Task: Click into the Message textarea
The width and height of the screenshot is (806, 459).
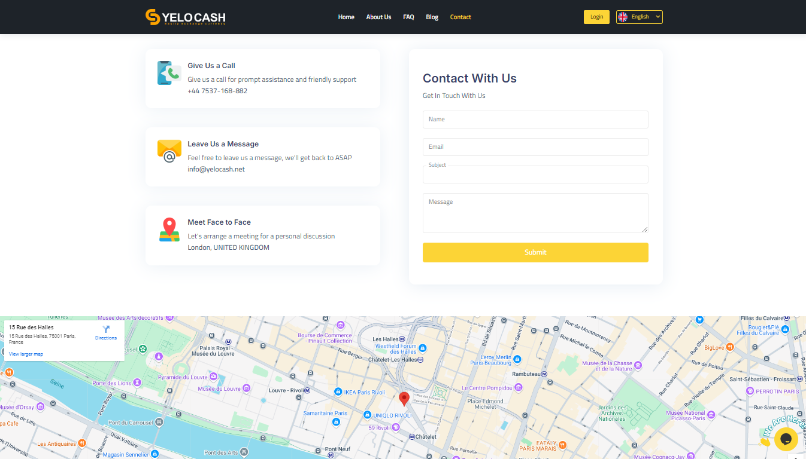Action: point(535,213)
